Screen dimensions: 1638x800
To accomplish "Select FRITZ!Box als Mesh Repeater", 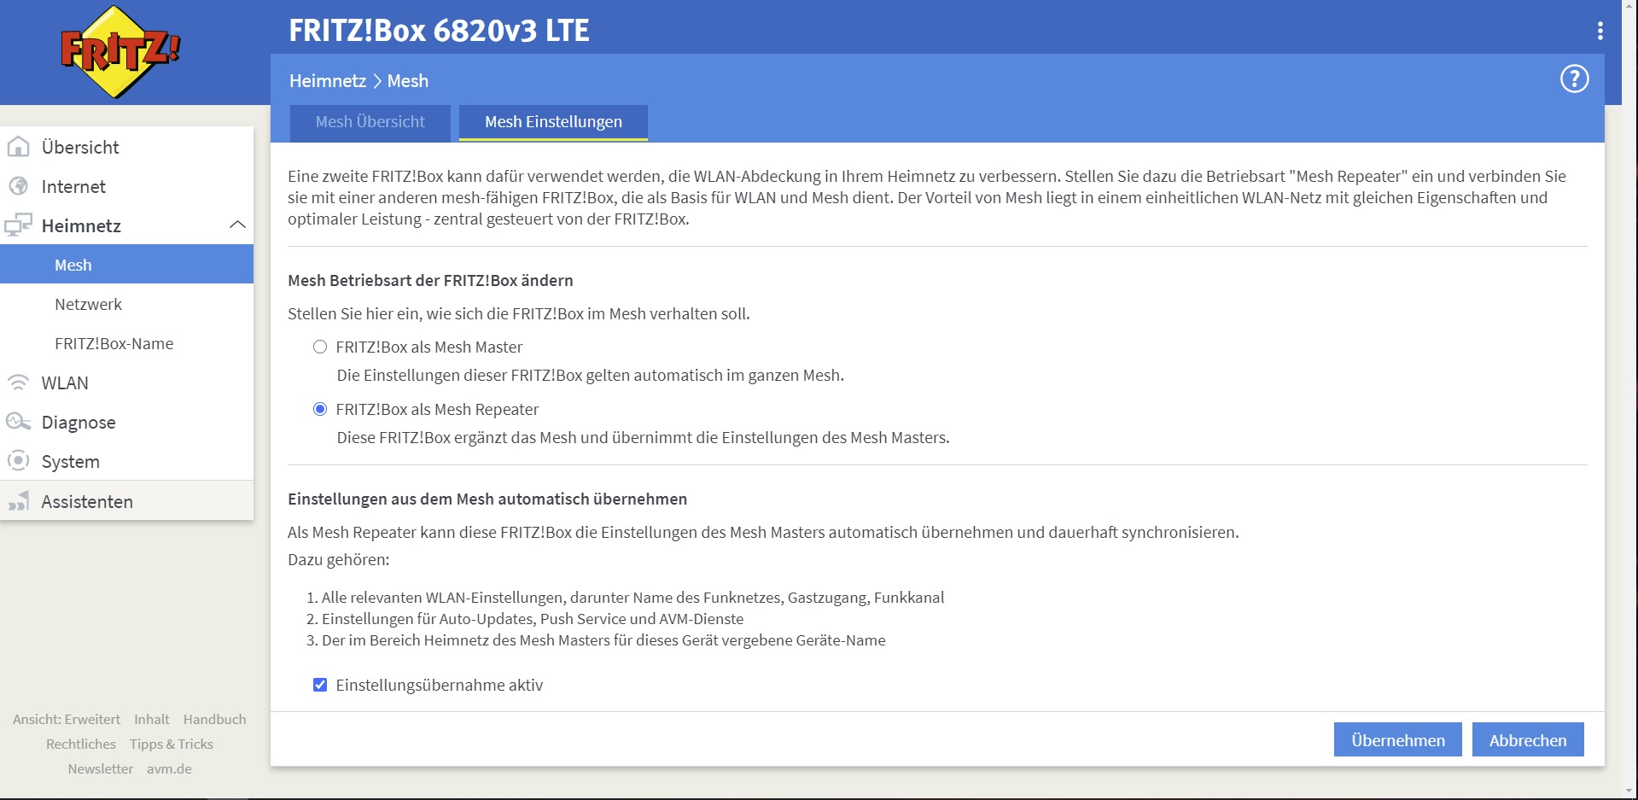I will (x=320, y=409).
